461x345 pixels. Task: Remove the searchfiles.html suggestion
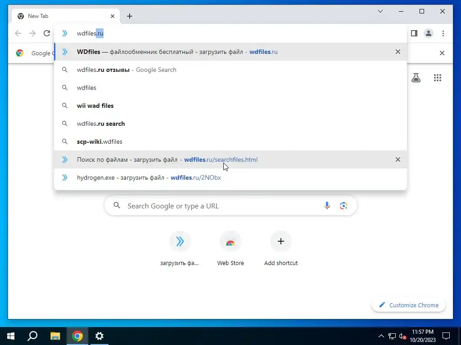pyautogui.click(x=398, y=159)
